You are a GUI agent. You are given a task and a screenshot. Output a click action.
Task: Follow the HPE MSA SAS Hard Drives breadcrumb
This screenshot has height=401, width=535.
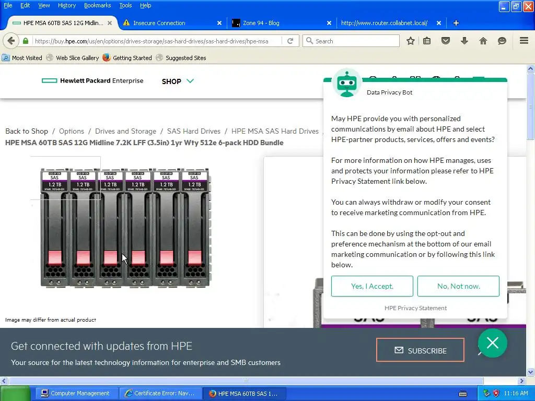275,131
